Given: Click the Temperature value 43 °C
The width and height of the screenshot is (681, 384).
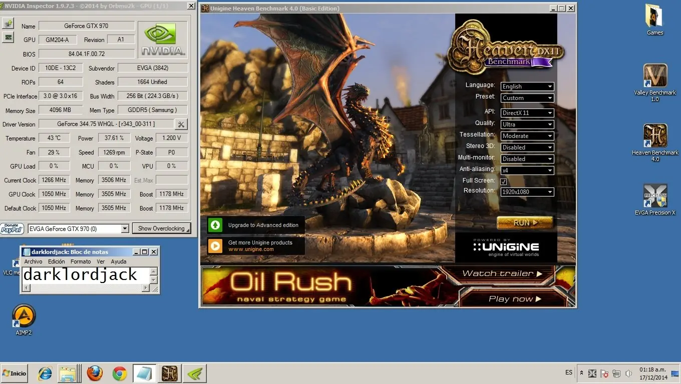Looking at the screenshot, I should point(54,138).
